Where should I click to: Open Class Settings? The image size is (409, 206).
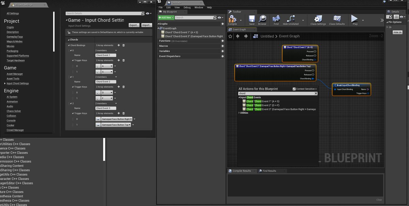318,20
